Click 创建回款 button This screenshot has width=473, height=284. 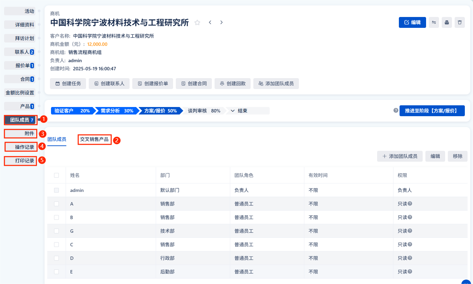click(x=233, y=84)
